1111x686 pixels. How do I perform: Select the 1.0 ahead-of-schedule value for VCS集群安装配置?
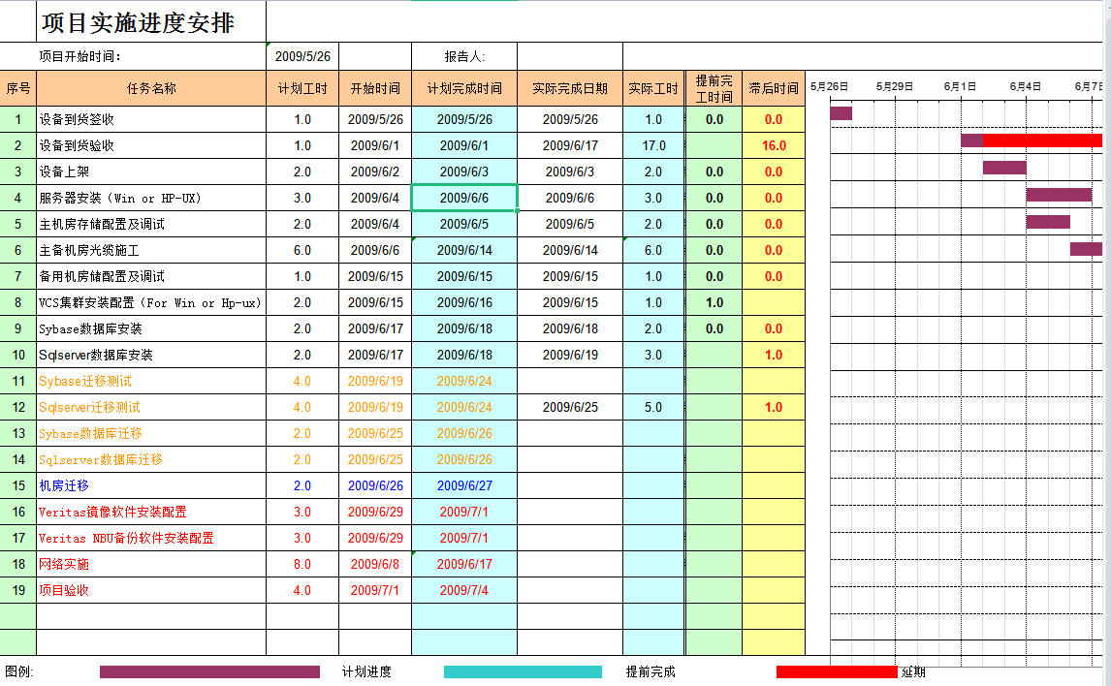(714, 303)
